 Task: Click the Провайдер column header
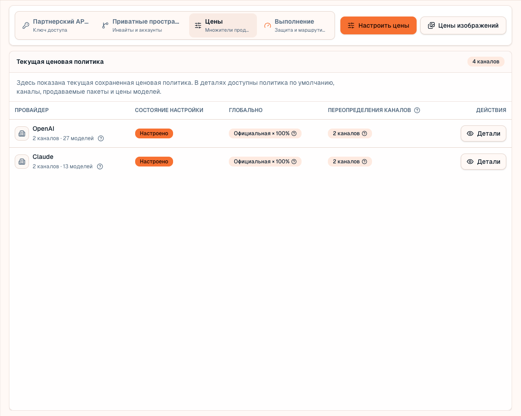(x=32, y=110)
